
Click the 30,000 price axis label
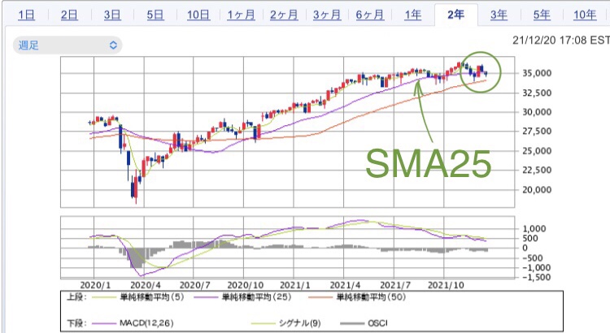(537, 112)
